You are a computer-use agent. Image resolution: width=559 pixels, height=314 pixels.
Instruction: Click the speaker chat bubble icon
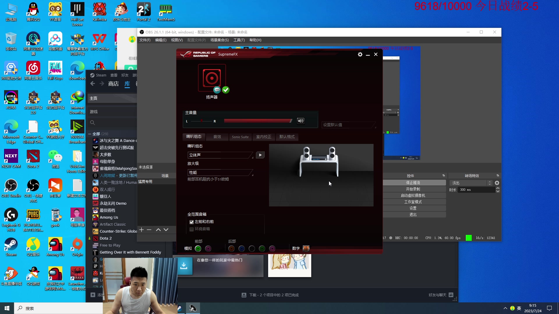[x=217, y=90]
